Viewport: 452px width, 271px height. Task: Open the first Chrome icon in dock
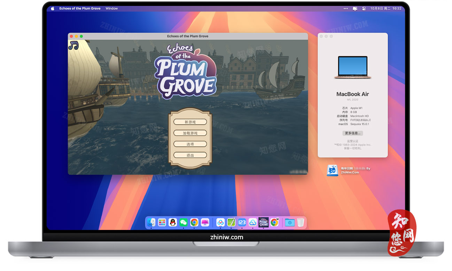194,222
